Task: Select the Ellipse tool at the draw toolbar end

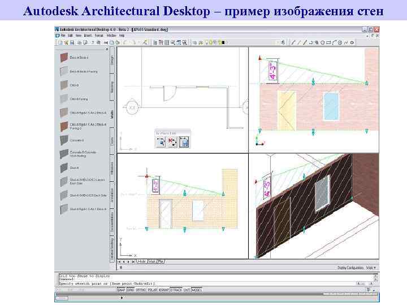Action: pos(352,42)
